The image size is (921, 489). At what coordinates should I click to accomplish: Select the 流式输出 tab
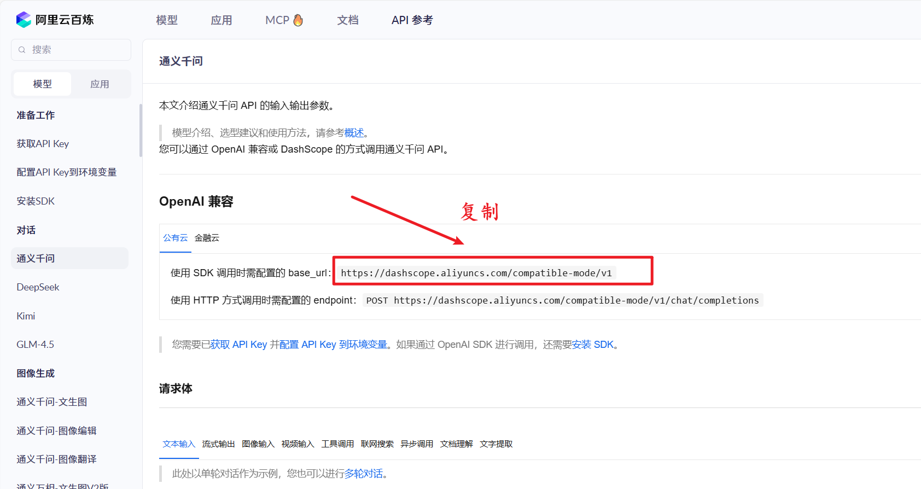pyautogui.click(x=218, y=444)
